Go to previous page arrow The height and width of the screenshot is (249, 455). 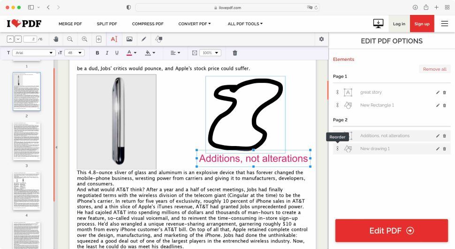tap(10, 39)
